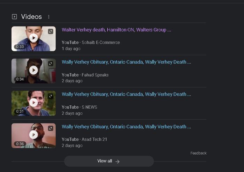This screenshot has width=244, height=172.
Task: Click the Videos section play-box icon
Action: click(x=15, y=16)
